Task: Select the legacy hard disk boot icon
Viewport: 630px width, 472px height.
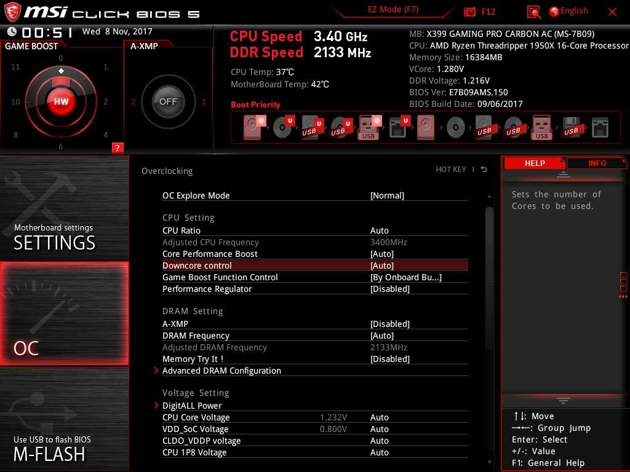Action: 426,127
